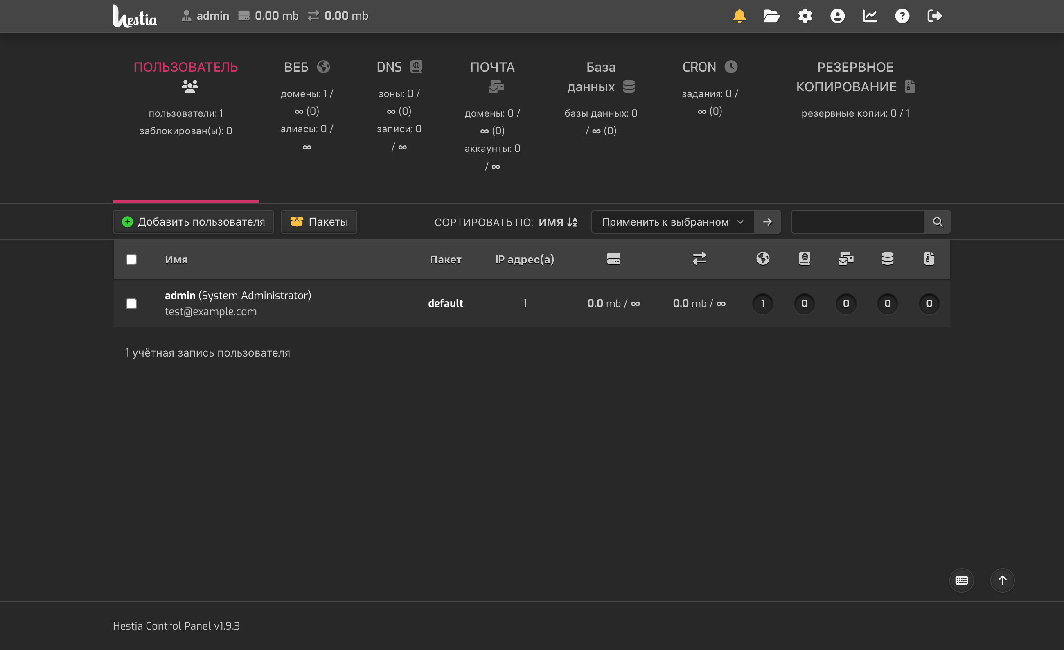Click backup column header icon
This screenshot has width=1064, height=650.
click(x=929, y=259)
